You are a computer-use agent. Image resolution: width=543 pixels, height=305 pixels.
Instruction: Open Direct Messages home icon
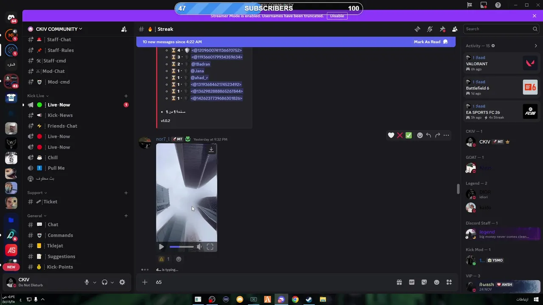[11, 18]
